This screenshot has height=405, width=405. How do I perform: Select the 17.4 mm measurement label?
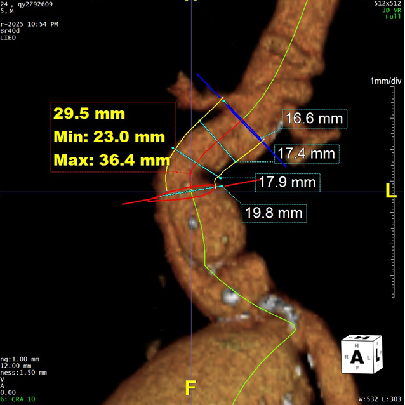pyautogui.click(x=307, y=154)
